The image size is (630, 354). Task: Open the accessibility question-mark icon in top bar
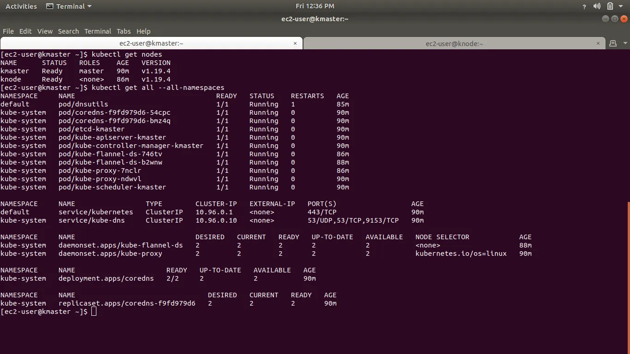point(584,6)
